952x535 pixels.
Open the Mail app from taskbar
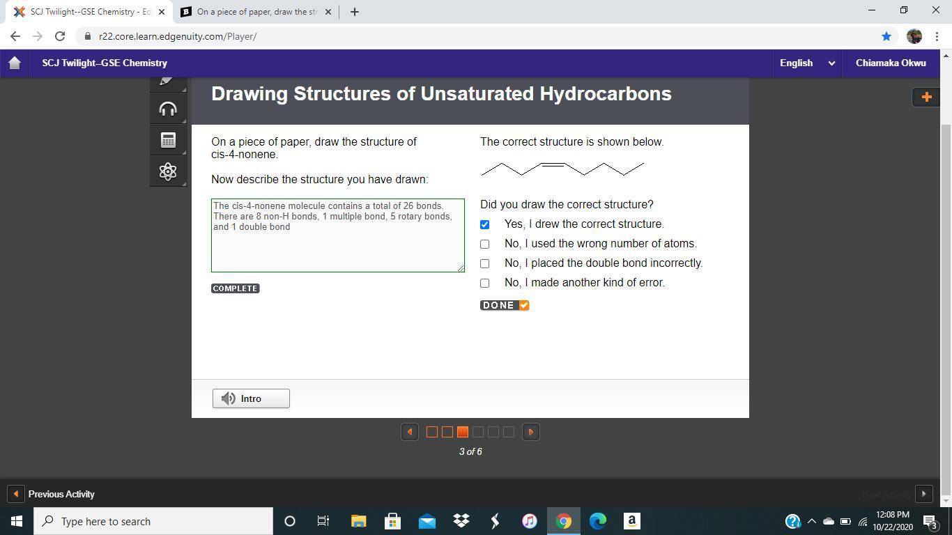coord(427,521)
